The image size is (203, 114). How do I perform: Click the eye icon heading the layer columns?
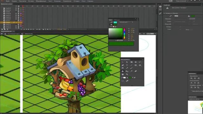[16, 6]
